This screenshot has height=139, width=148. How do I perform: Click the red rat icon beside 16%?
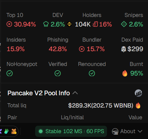click(x=95, y=24)
